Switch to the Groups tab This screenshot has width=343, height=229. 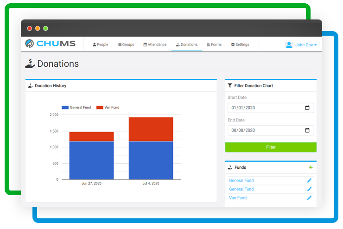point(126,45)
